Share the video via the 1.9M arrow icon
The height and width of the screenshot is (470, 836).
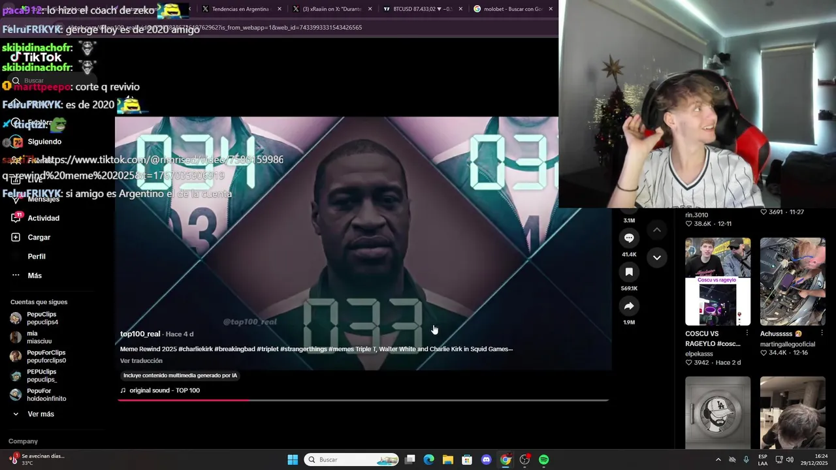point(629,306)
